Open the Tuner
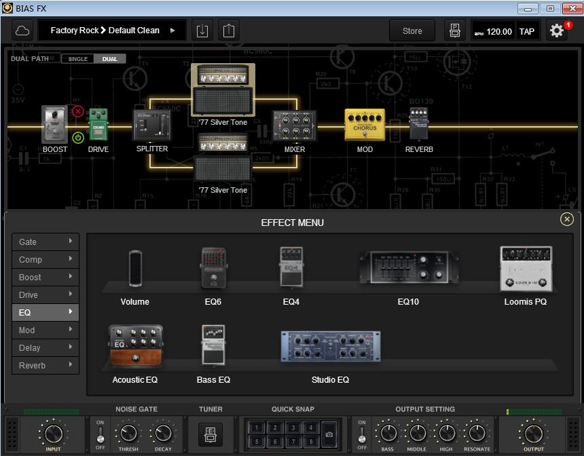This screenshot has width=584, height=456. 211,434
